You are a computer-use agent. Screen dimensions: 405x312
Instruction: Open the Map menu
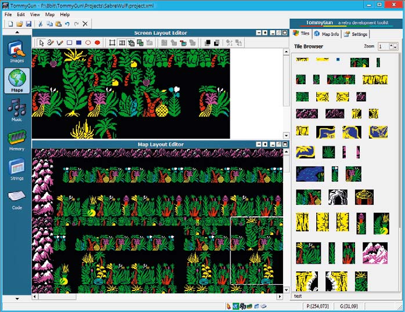[x=50, y=14]
